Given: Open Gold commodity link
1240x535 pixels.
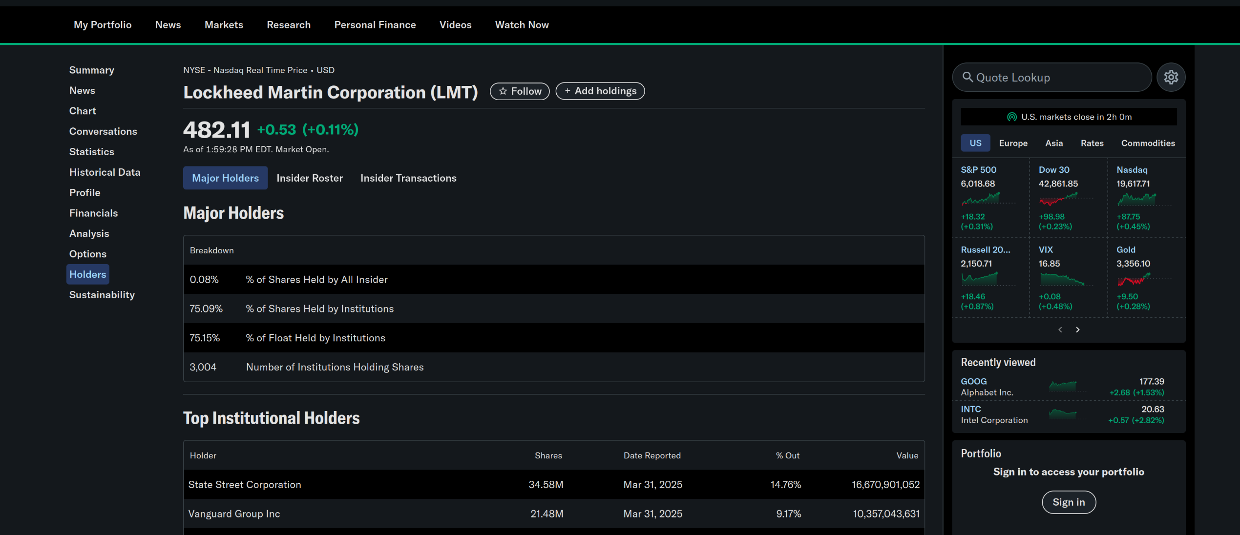Looking at the screenshot, I should 1126,250.
